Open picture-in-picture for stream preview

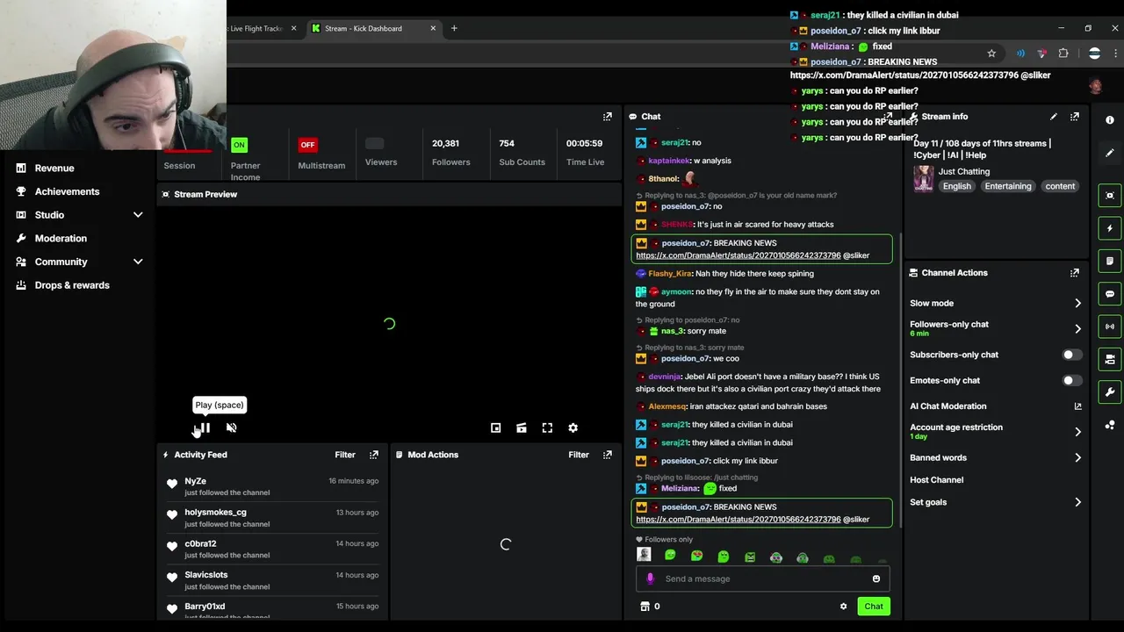pyautogui.click(x=495, y=428)
